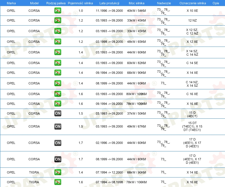Image resolution: width=225 pixels, height=187 pixels.
Task: Click the Model column header
Action: (34, 3)
